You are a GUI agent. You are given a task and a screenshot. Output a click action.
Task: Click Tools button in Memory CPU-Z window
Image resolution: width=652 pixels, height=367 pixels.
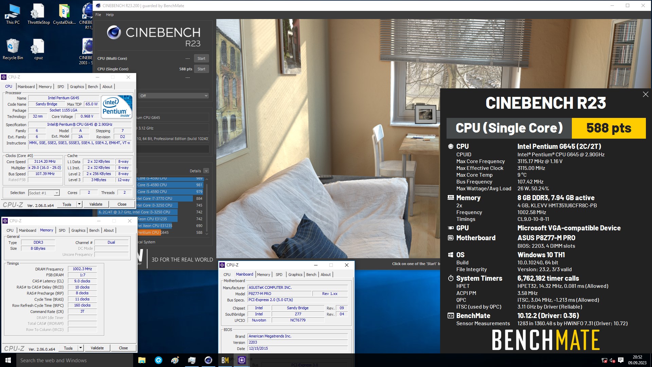pos(68,348)
